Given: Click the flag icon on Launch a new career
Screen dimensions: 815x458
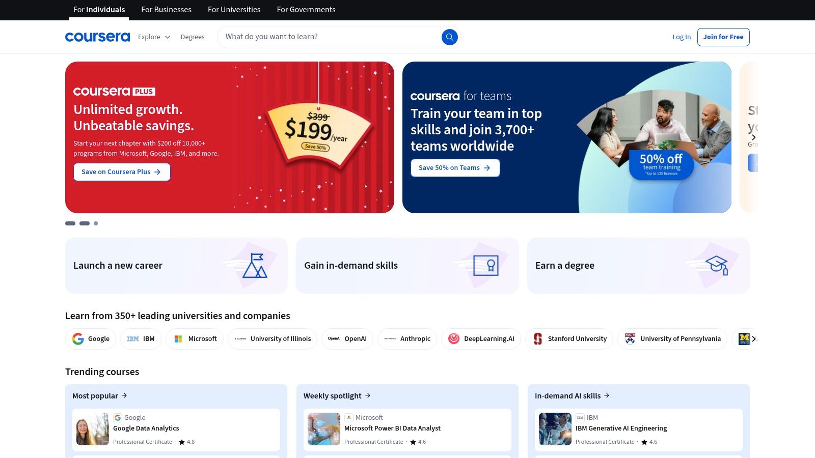Looking at the screenshot, I should [x=255, y=265].
